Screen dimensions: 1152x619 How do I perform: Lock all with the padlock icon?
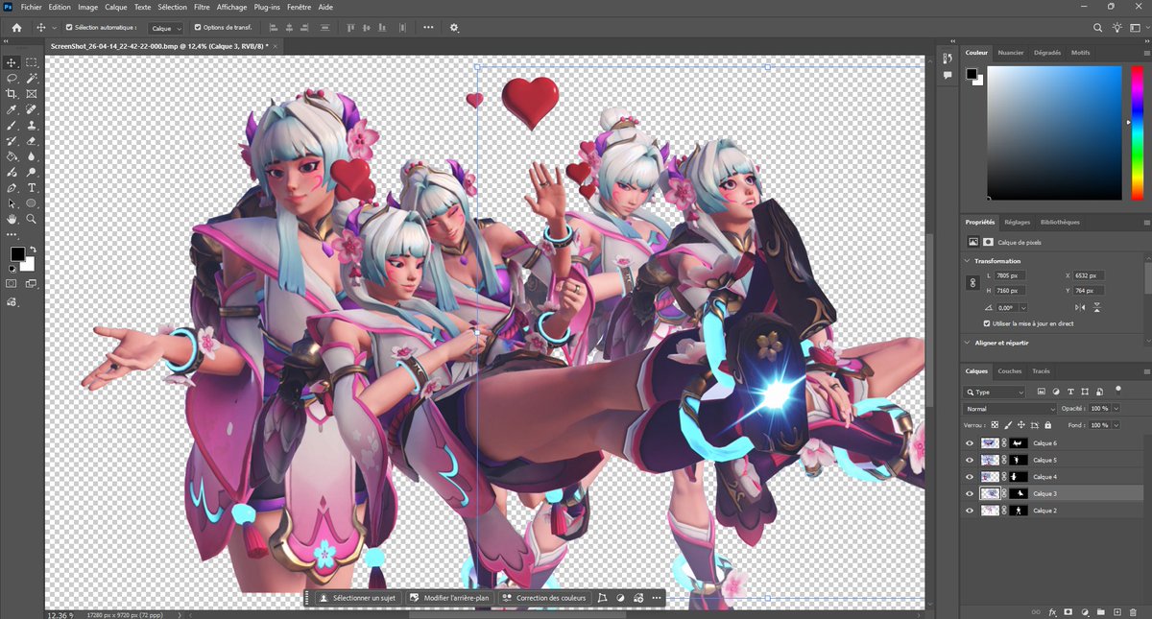coord(1047,425)
